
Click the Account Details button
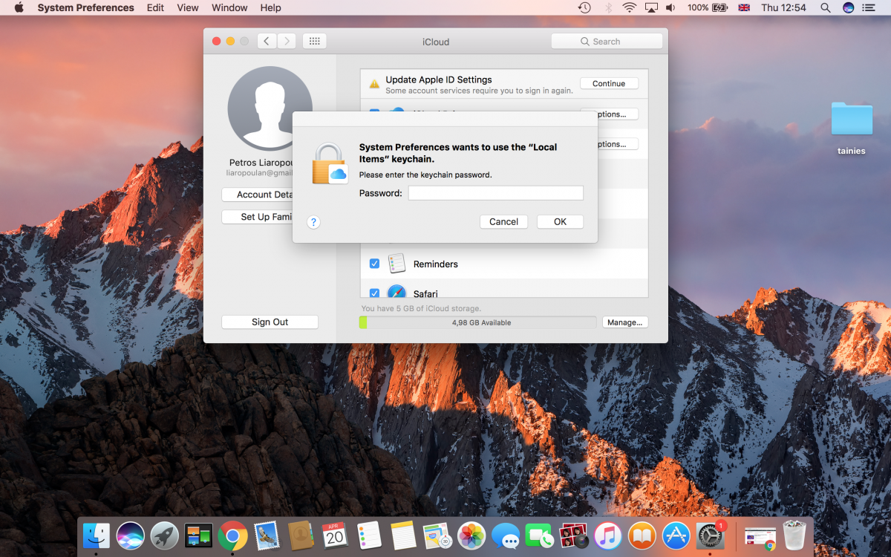coord(257,195)
